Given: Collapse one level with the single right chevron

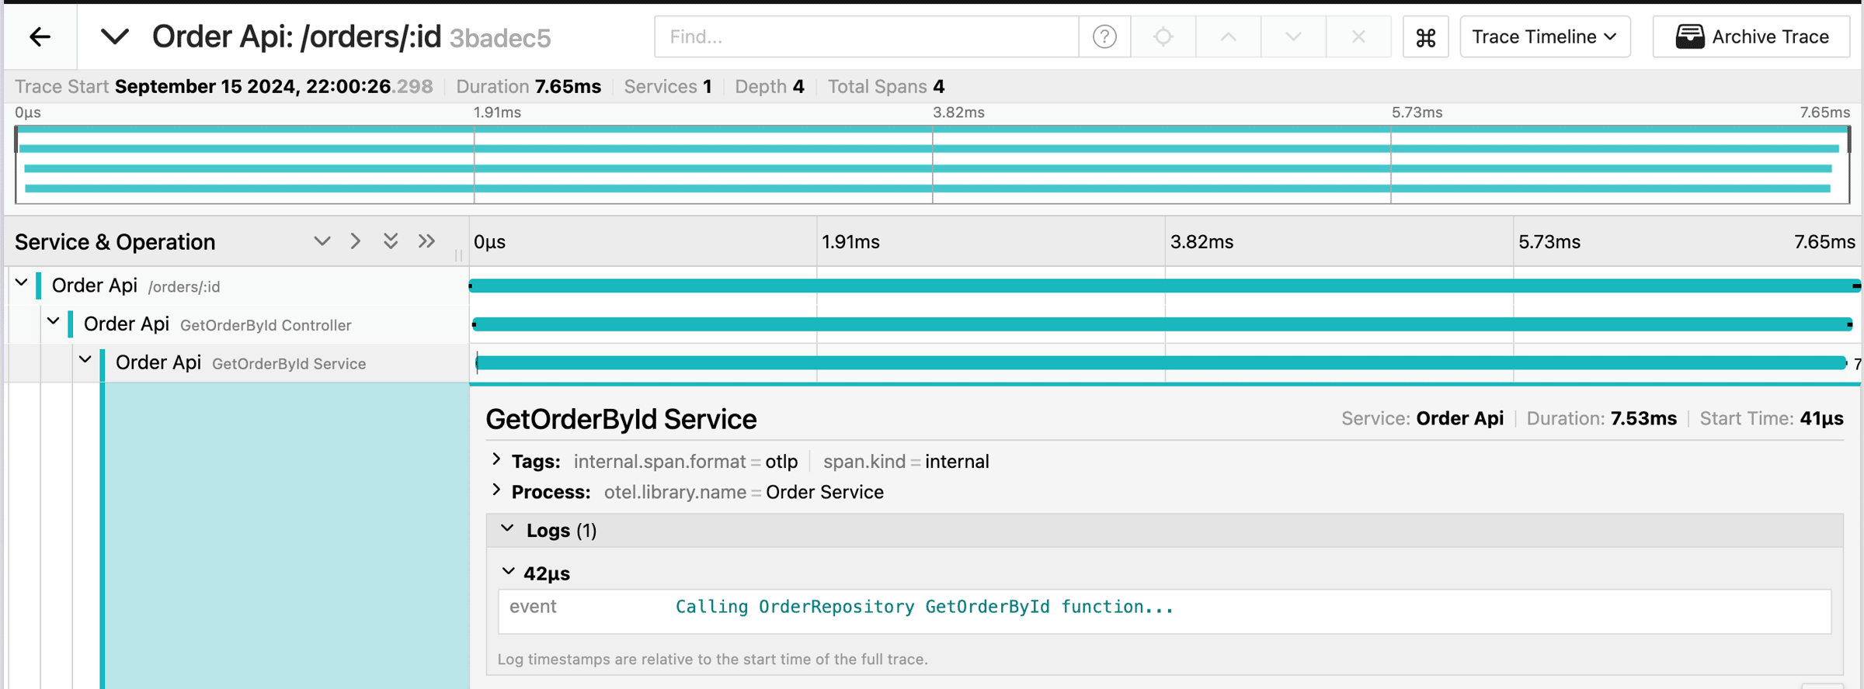Looking at the screenshot, I should 356,241.
